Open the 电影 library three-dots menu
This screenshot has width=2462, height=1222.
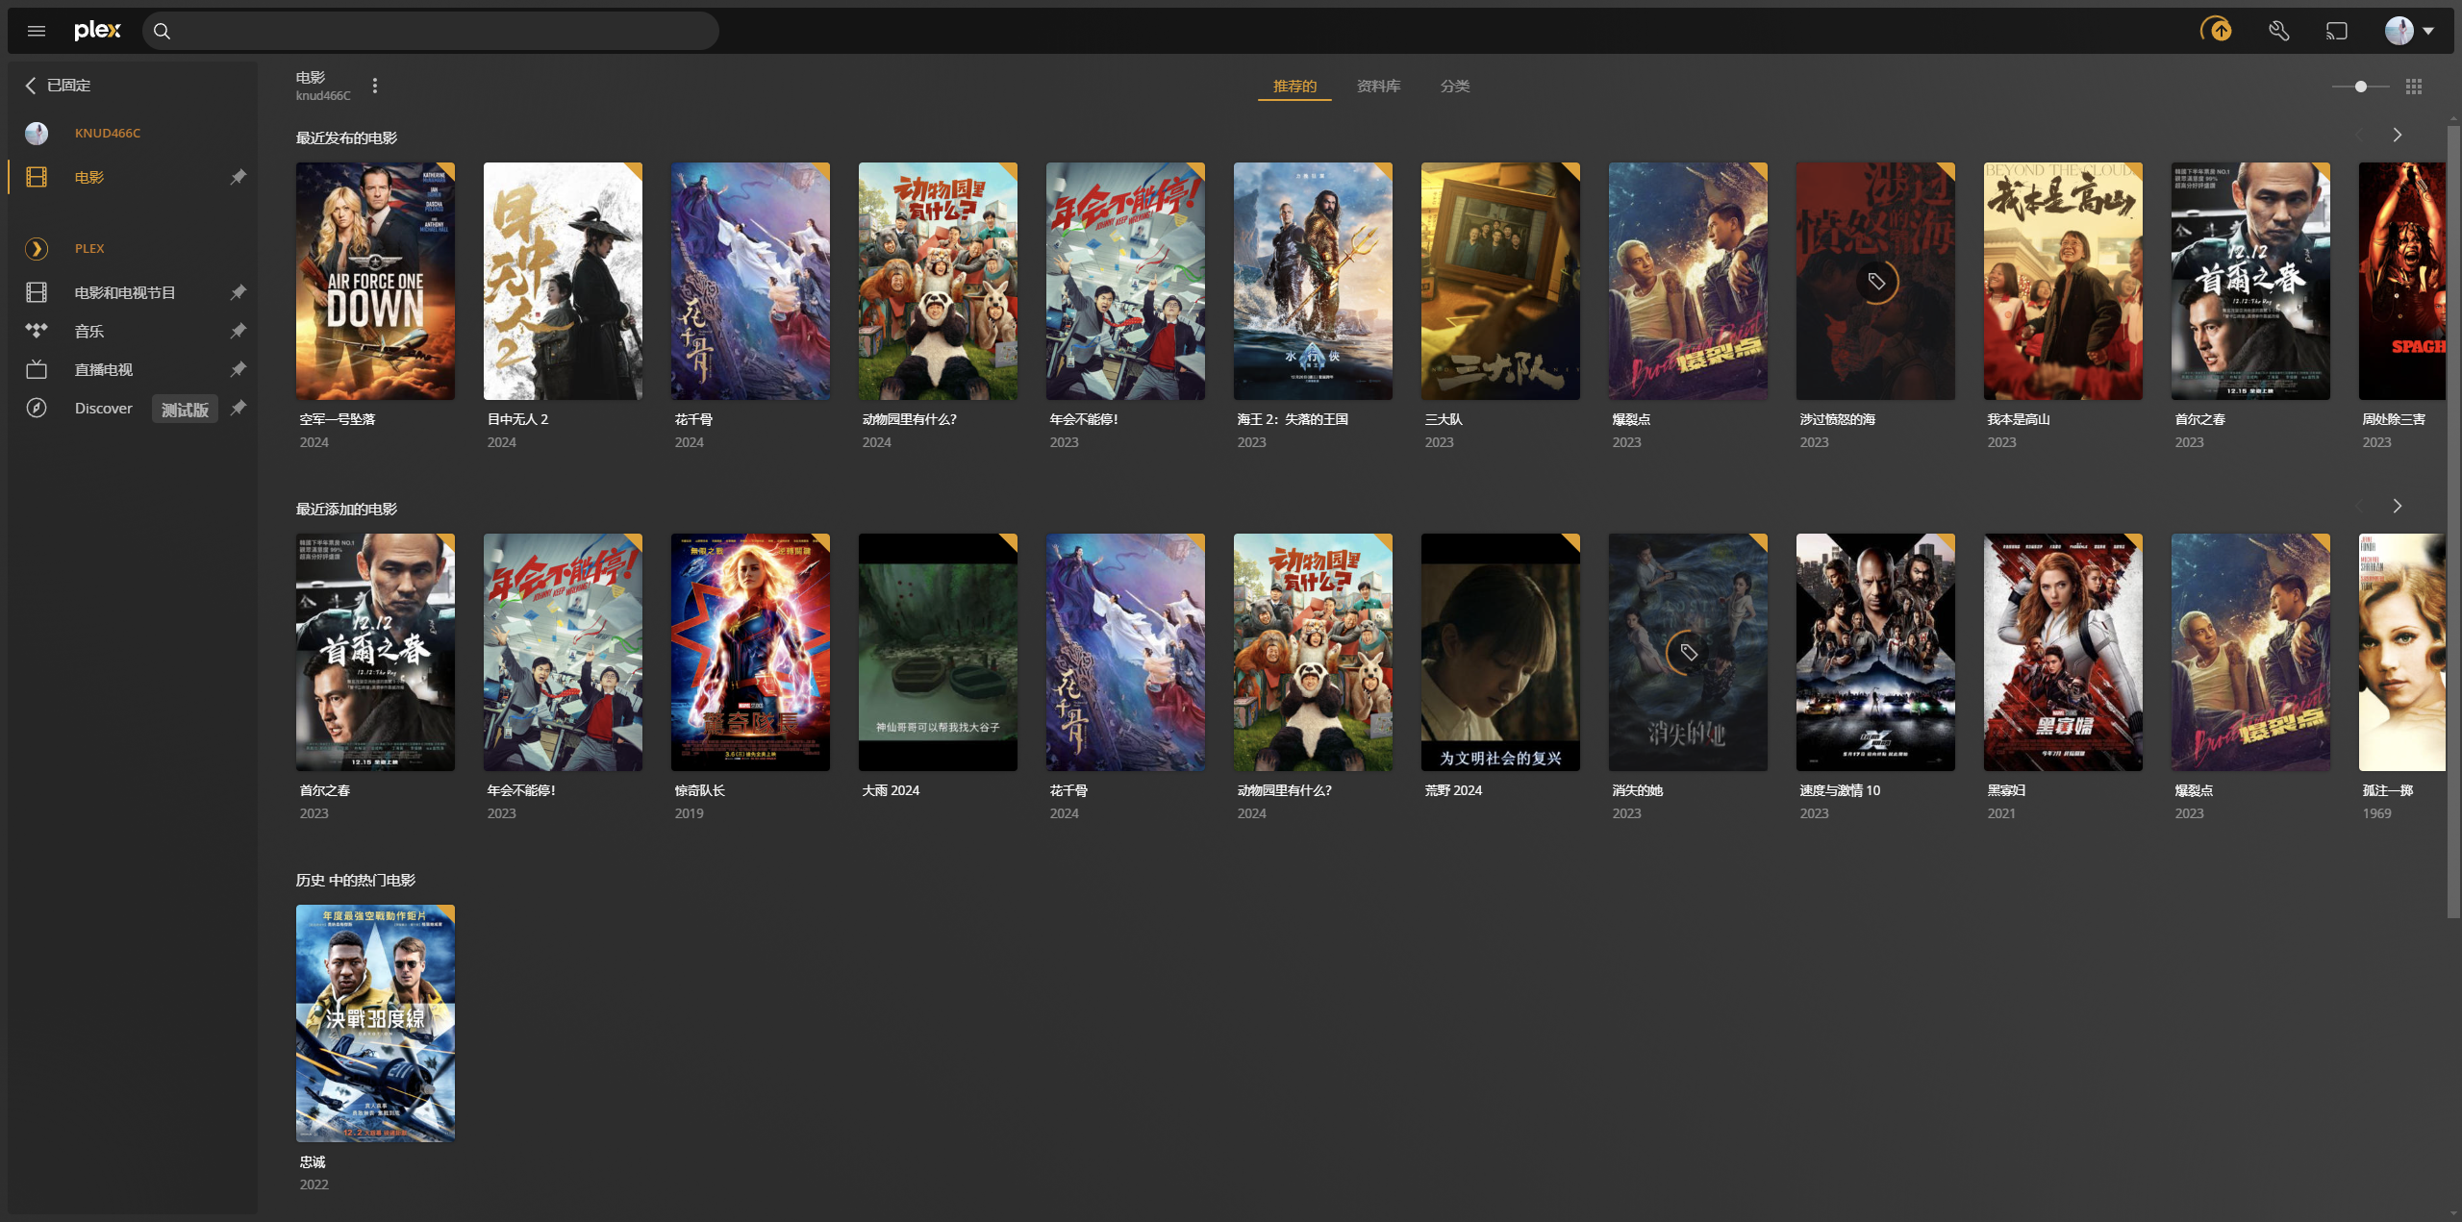(x=375, y=86)
